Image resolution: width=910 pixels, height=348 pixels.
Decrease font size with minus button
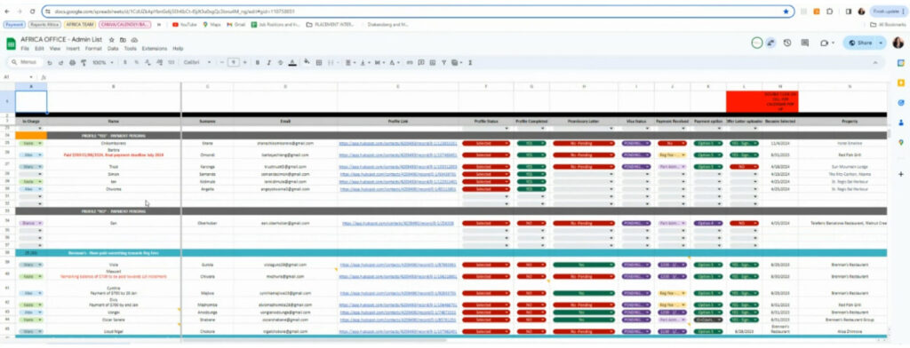221,62
